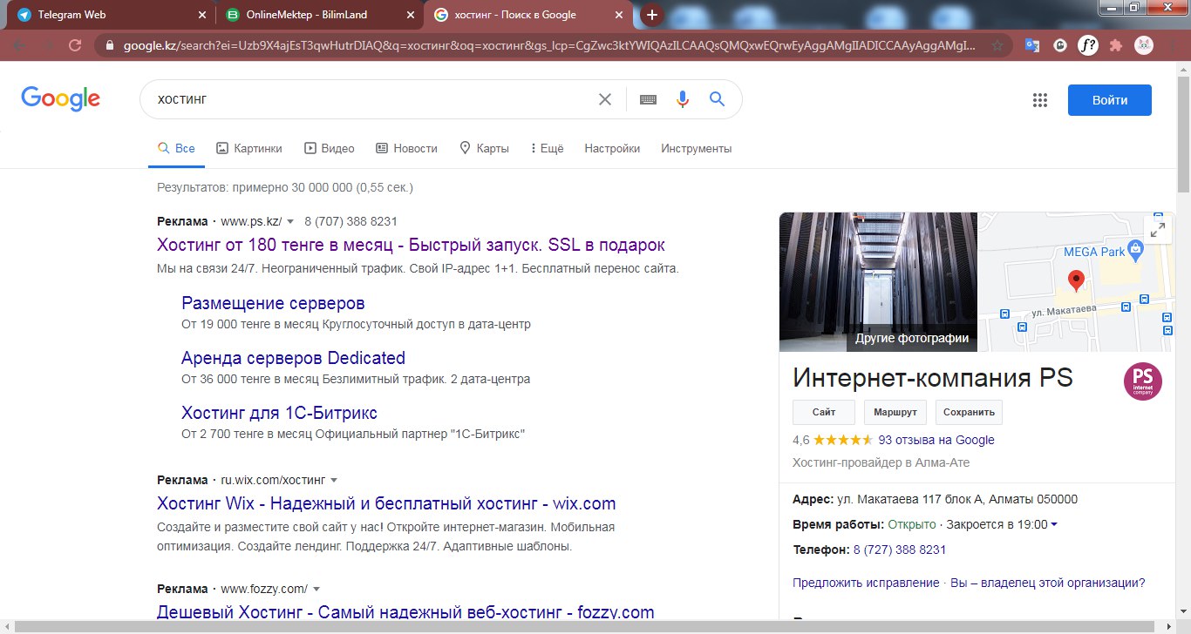Screen dimensions: 1191x634
Task: Switch to the Telegram Web tab
Action: pos(109,15)
